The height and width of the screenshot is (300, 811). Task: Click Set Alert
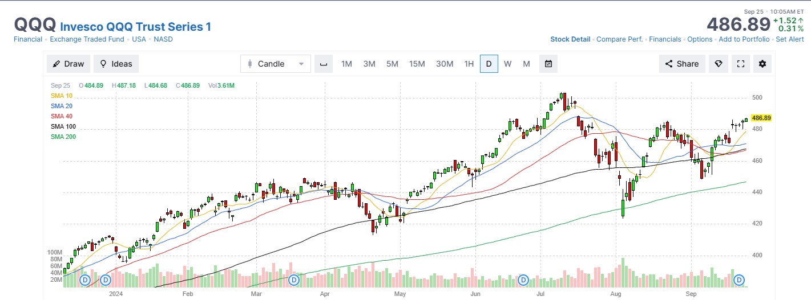(790, 39)
